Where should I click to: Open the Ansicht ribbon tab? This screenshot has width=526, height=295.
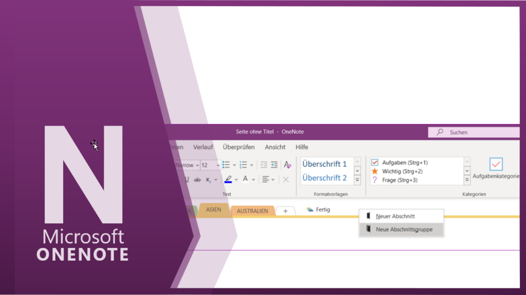click(275, 147)
